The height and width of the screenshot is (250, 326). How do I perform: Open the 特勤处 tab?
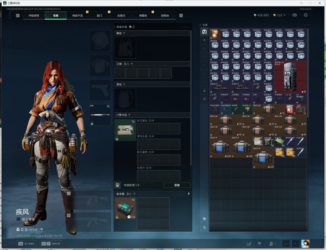pyautogui.click(x=143, y=15)
